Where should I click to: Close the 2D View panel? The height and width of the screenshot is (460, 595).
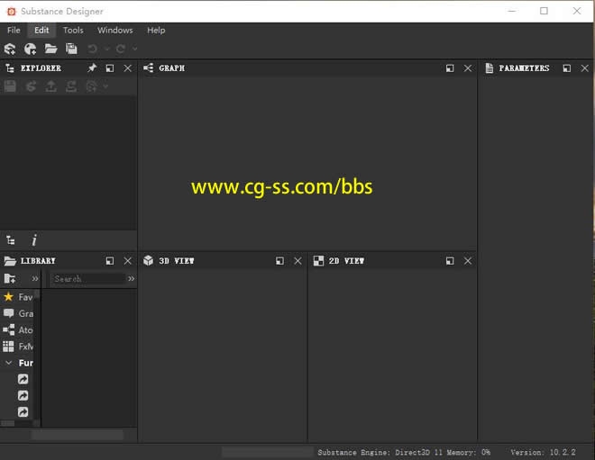tap(468, 261)
